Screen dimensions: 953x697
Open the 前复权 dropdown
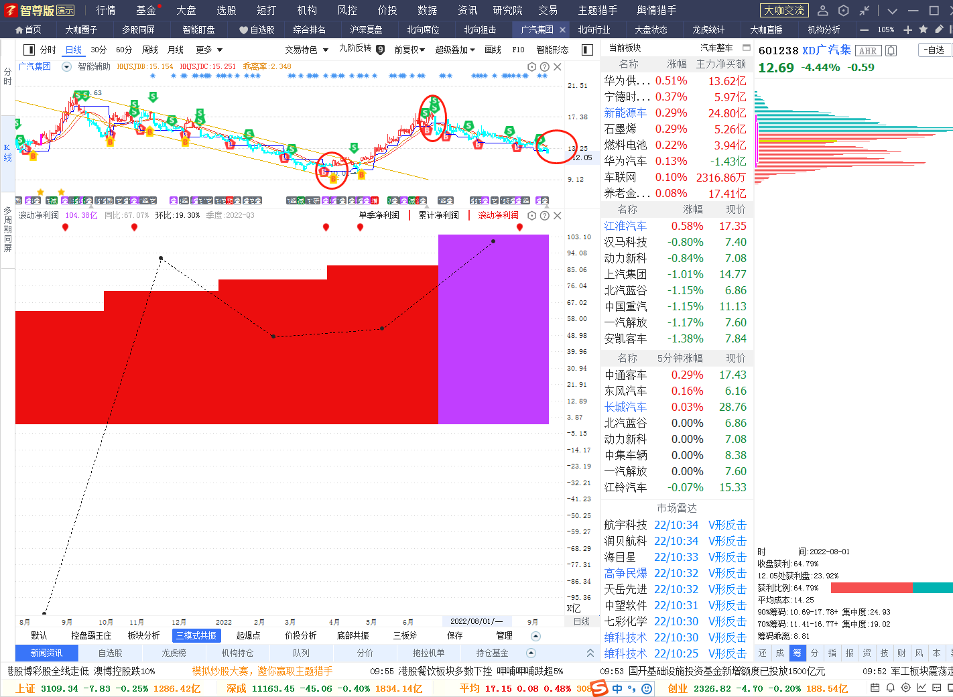pyautogui.click(x=409, y=50)
